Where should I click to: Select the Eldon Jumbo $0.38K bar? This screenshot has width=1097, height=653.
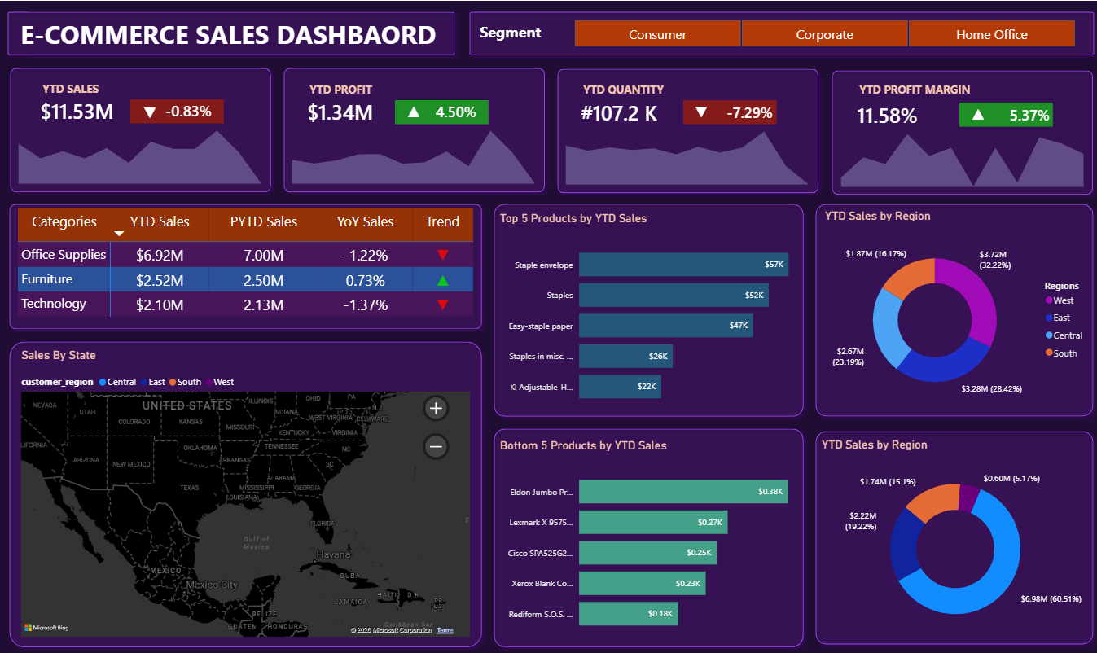(x=683, y=491)
